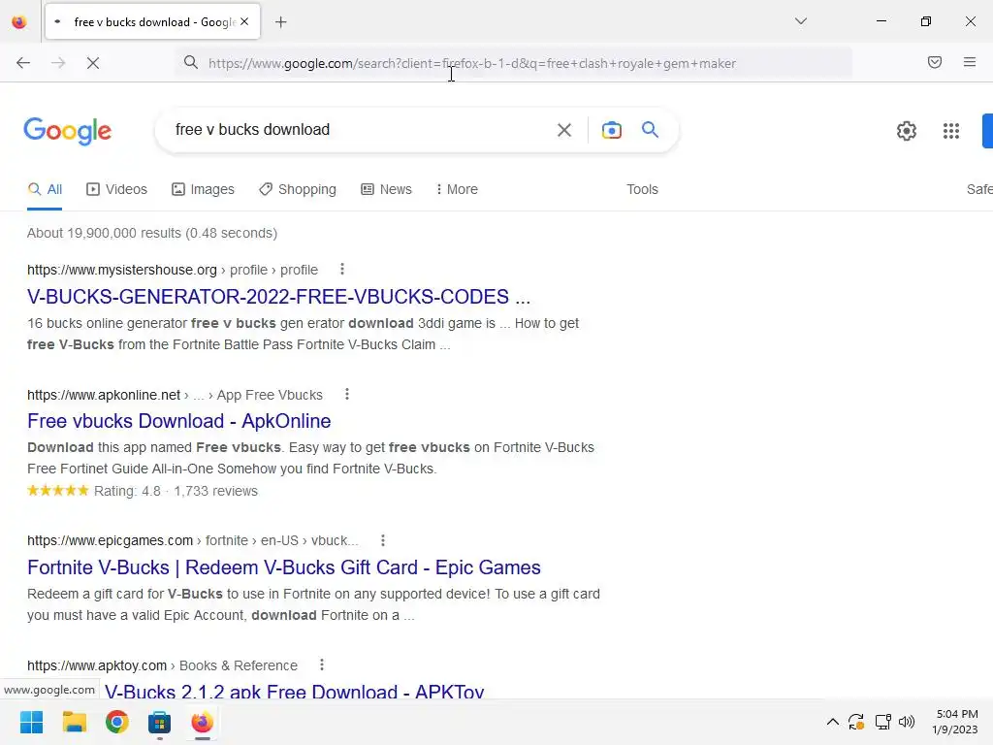Click the address bar magnifier icon

coord(191,62)
